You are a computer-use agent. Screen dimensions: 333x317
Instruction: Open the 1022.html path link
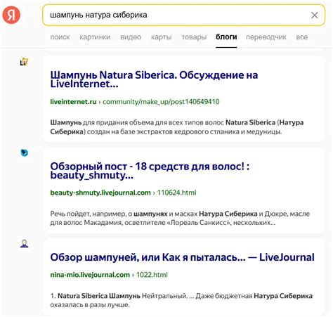[x=152, y=275]
